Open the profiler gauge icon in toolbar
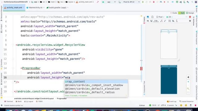The width and height of the screenshot is (198, 111). click(161, 2)
